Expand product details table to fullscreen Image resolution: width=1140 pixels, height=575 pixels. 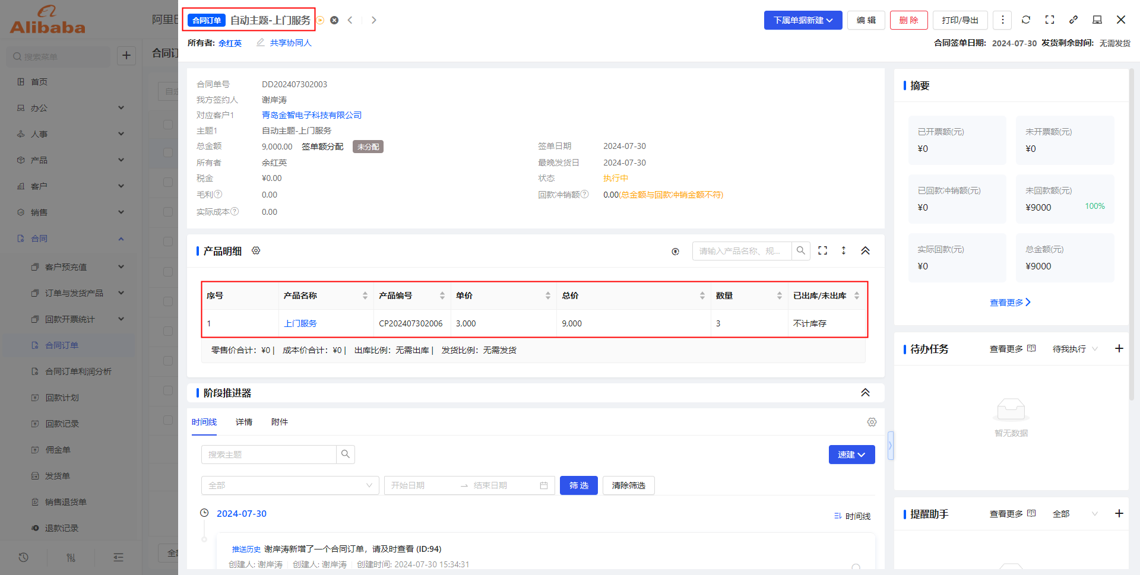click(x=822, y=250)
